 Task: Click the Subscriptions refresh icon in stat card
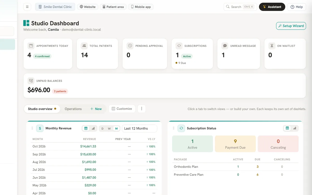[179, 46]
